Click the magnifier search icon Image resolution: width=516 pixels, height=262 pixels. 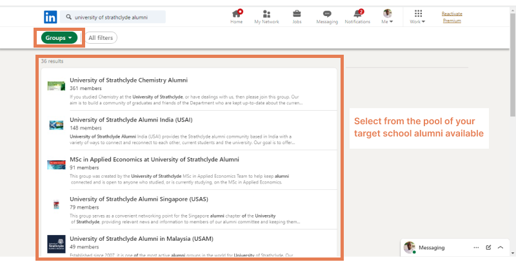[68, 17]
